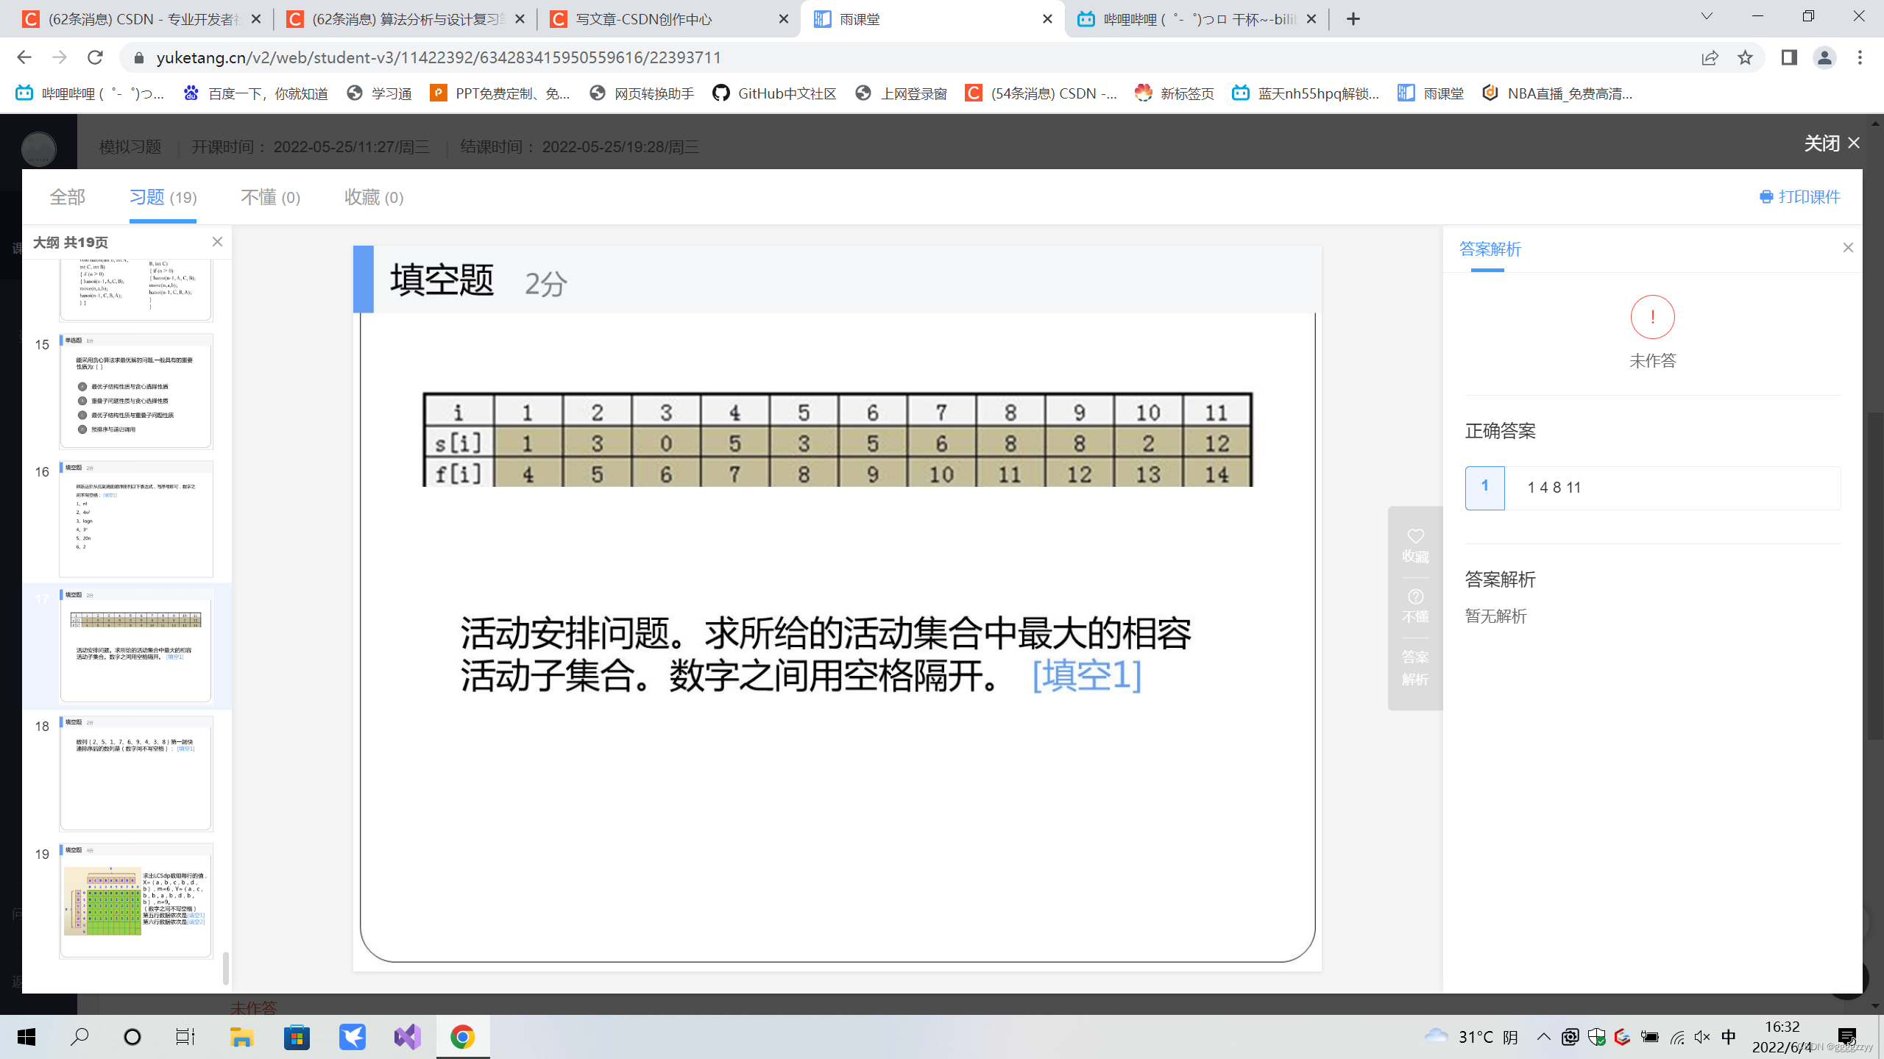Select slide 18 thumbnail in outline

click(x=136, y=774)
